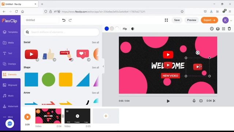
Task: Open the Bkground sidebar panel
Action: (x=10, y=85)
